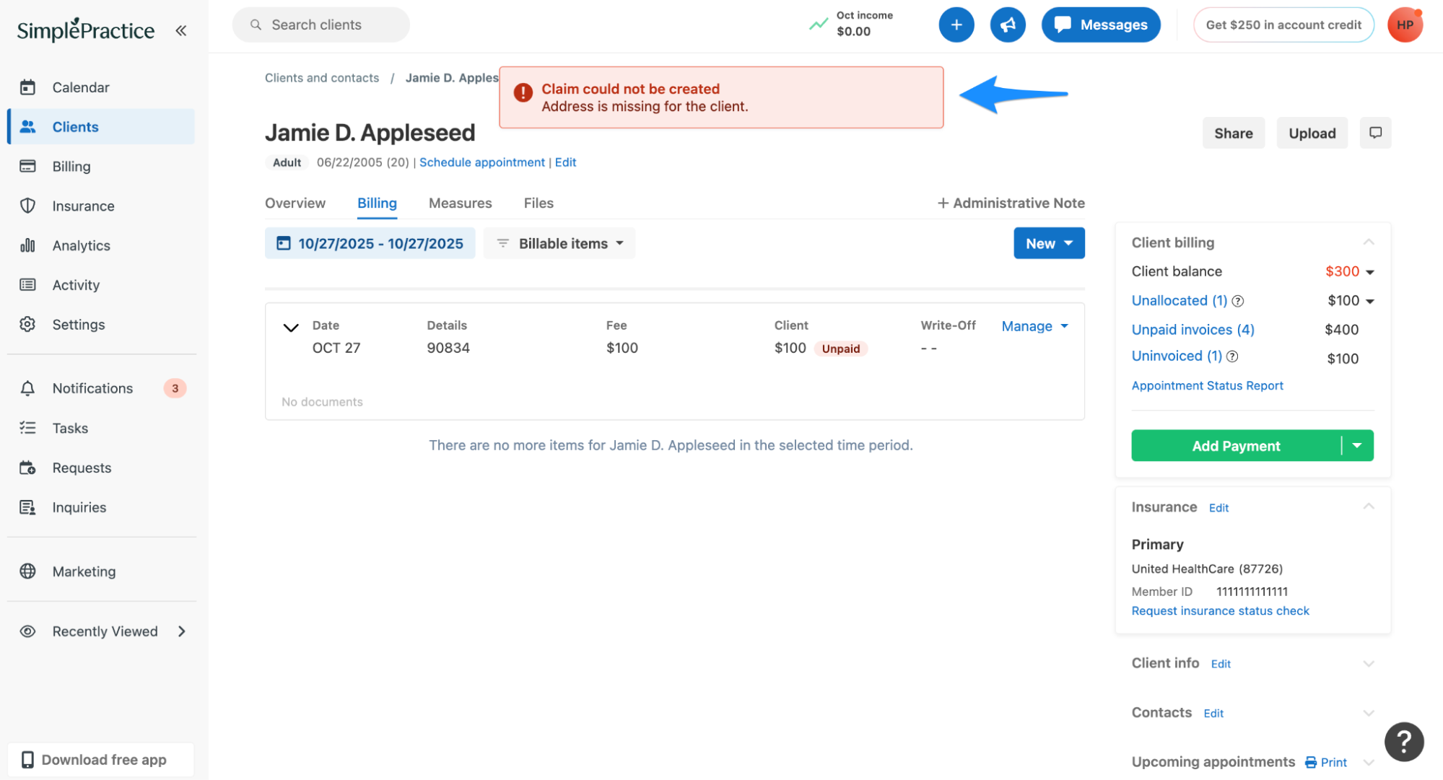
Task: Open Settings with the gear icon
Action: [27, 324]
